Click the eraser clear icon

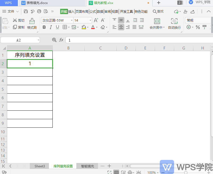click(103, 27)
